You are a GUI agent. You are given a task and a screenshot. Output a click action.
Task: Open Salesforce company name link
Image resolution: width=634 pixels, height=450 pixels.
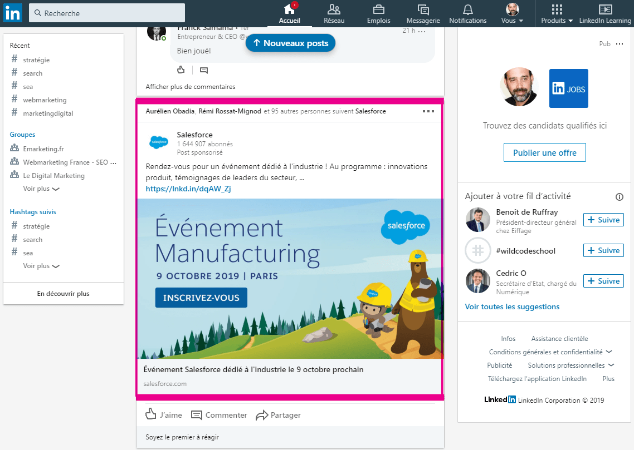(194, 135)
